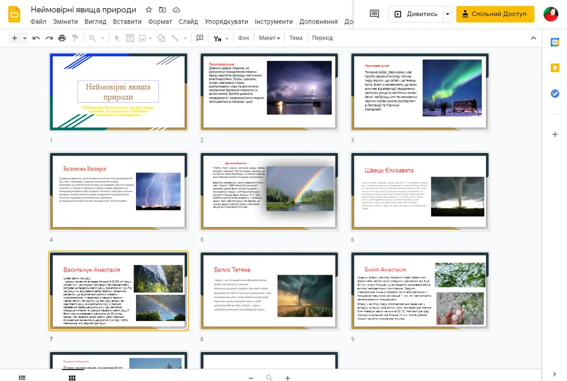Add a new slide with the plus button
The image size is (567, 381).
[x=15, y=38]
